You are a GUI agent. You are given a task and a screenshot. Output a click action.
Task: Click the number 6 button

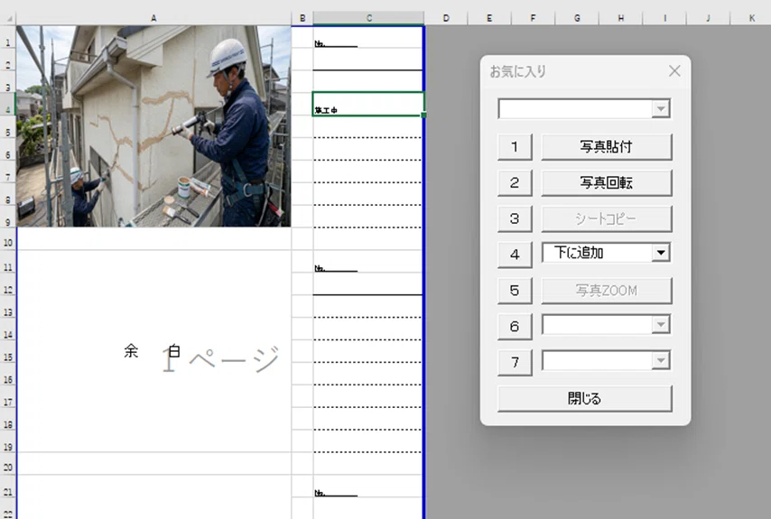(515, 327)
